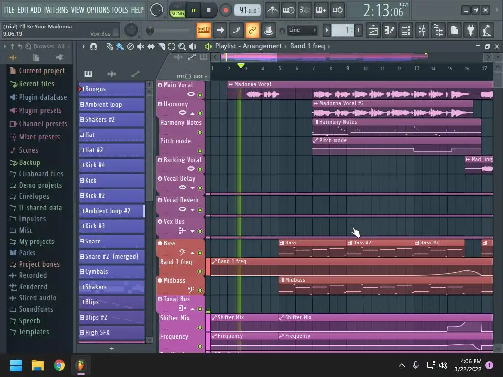Screen dimensions: 503x377
Task: Toggle the link (chain) icon in toolbar
Action: pyautogui.click(x=252, y=30)
